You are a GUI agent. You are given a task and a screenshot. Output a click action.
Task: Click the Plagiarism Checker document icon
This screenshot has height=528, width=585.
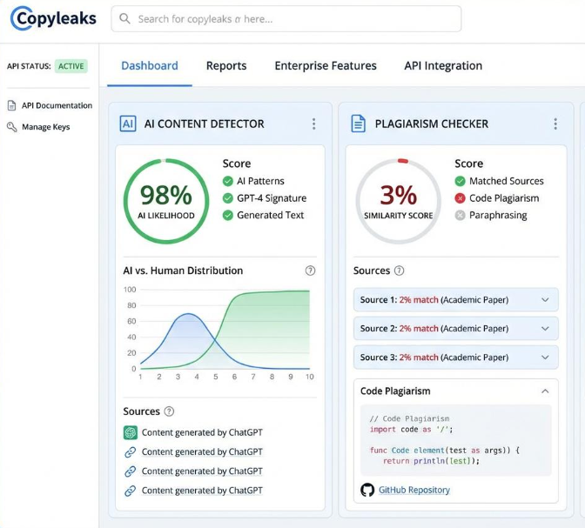[x=358, y=124]
